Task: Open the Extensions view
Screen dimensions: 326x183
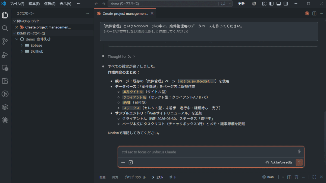Action: pyautogui.click(x=5, y=81)
